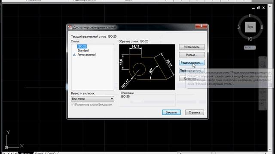The height and width of the screenshot is (154, 275).
Task: Click the C north compass letter
Action: (x=250, y=16)
